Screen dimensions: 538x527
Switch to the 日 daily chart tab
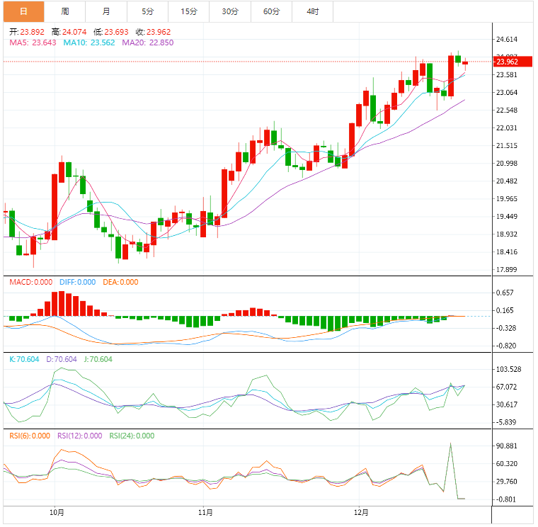tap(23, 11)
